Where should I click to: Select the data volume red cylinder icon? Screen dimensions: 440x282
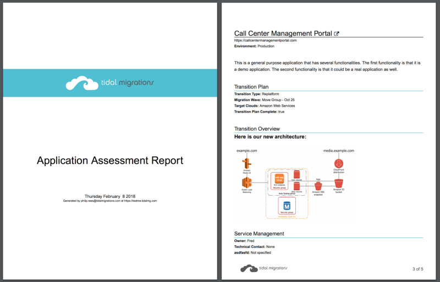coord(296,186)
